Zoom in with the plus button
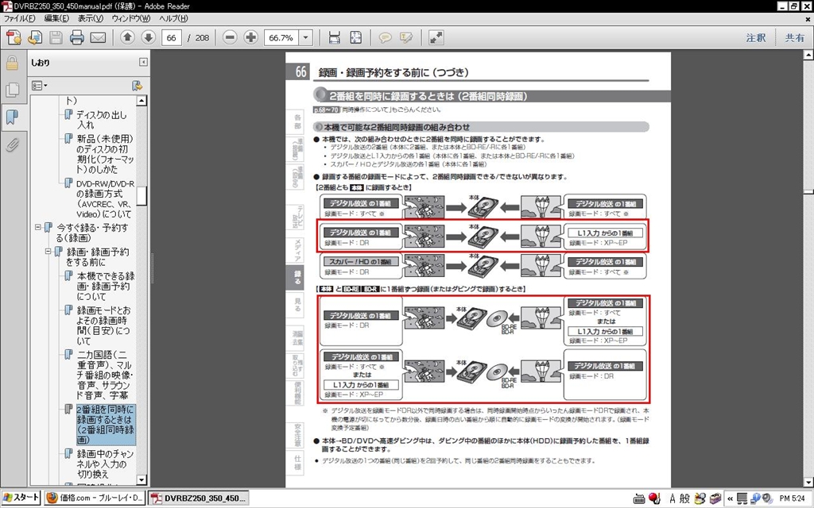The image size is (814, 508). point(250,37)
